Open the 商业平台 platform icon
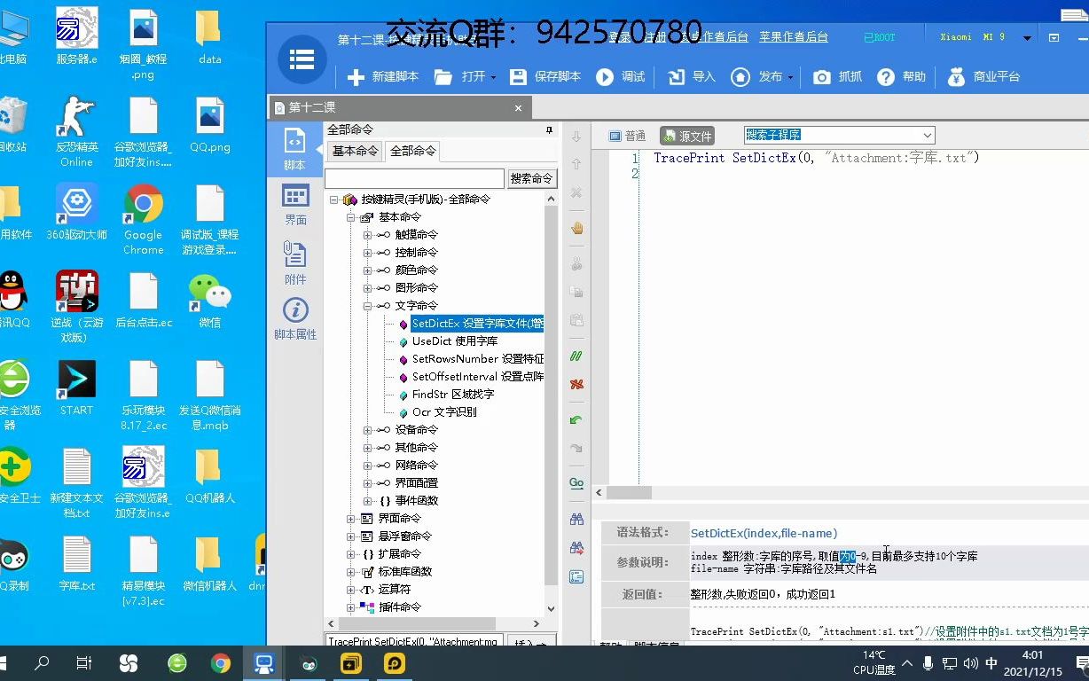1089x681 pixels. 956,76
